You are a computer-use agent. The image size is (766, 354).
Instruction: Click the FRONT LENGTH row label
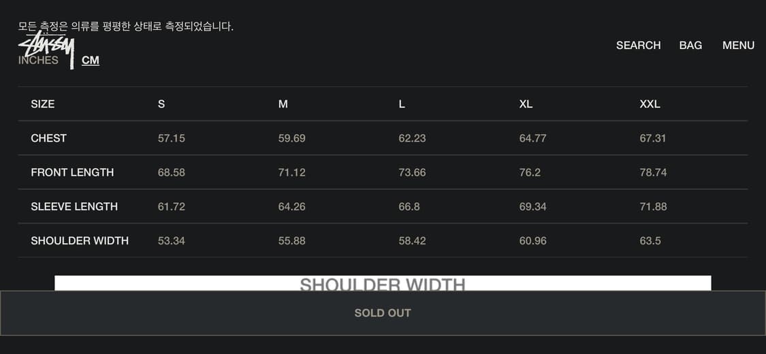[72, 172]
